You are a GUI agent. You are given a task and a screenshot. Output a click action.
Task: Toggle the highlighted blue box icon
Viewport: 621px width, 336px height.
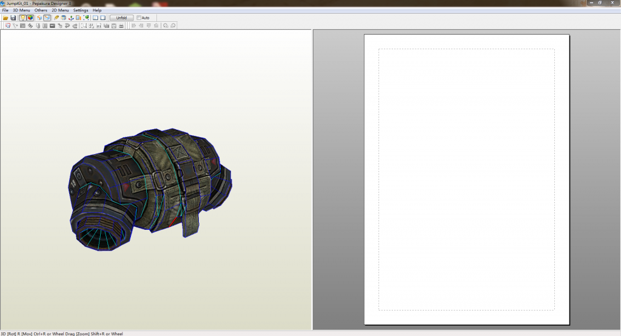tap(47, 18)
